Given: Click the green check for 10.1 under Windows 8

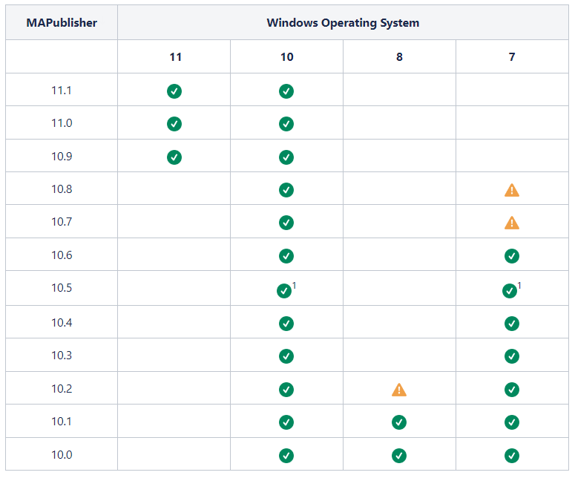Looking at the screenshot, I should click(x=399, y=422).
